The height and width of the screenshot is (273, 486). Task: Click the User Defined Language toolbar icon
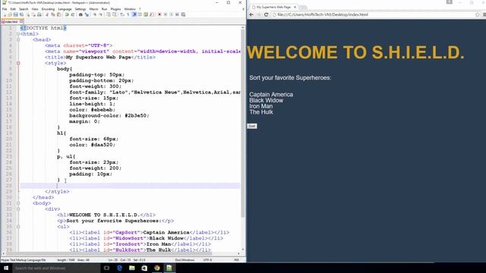pos(140,14)
